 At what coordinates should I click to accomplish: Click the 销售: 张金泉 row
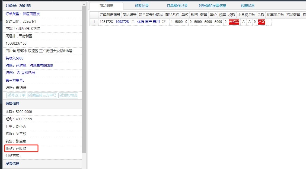(42, 141)
